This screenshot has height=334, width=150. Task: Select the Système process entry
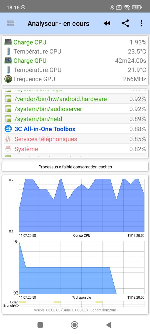pyautogui.click(x=75, y=149)
